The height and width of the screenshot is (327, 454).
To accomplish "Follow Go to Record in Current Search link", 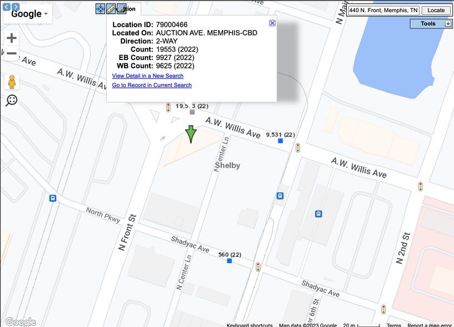I will [152, 85].
